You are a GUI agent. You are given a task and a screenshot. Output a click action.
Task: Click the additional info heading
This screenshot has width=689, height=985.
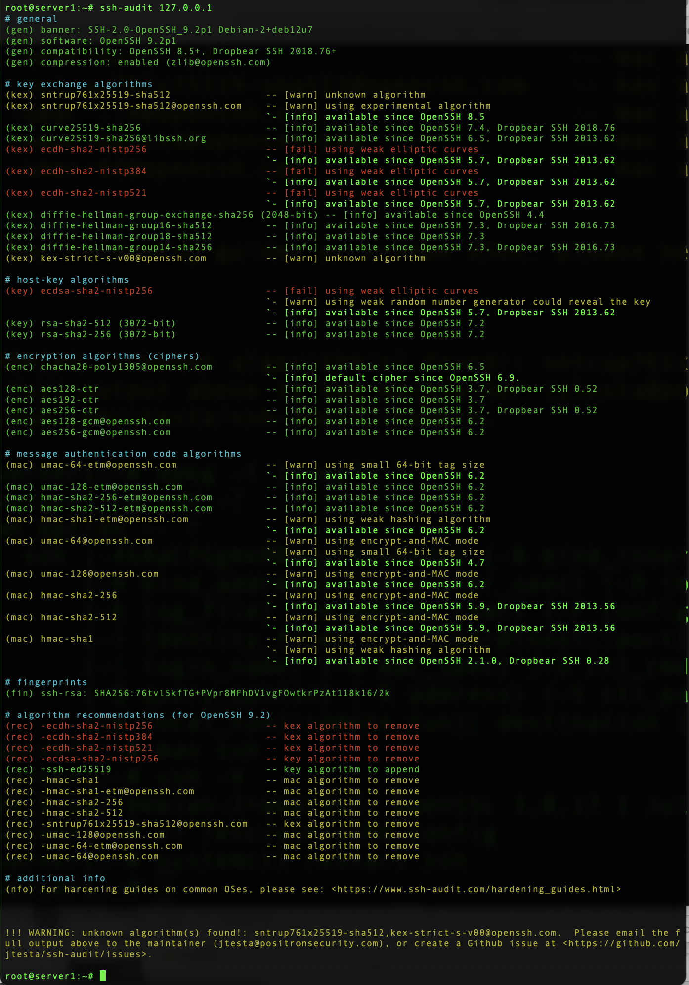click(55, 878)
